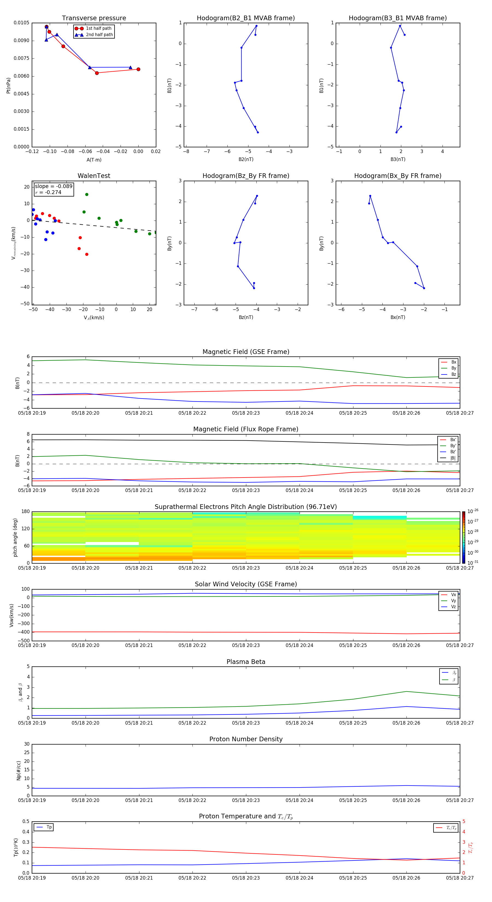Click the 'Transverse pressure' plot title
The width and height of the screenshot is (492, 902).
pos(94,18)
